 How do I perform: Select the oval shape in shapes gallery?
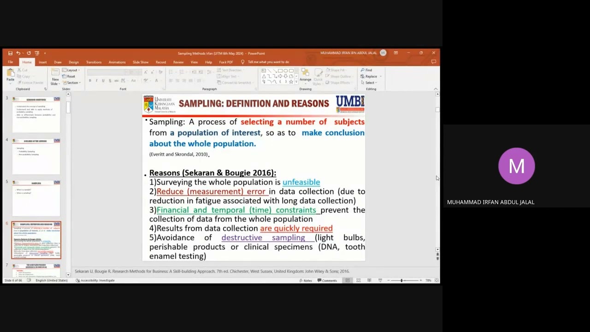286,71
